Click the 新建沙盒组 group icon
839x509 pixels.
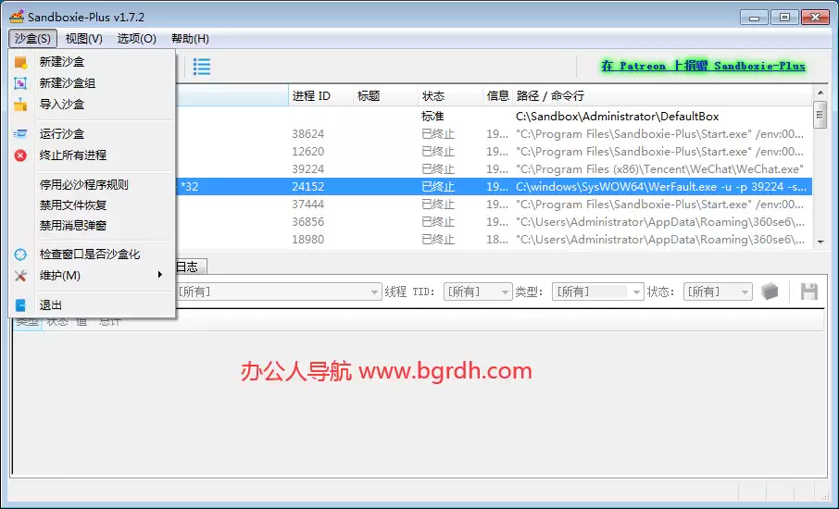(x=20, y=83)
